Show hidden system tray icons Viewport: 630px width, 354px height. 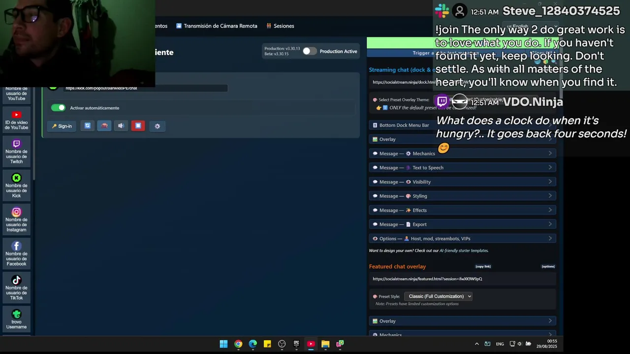coord(476,344)
